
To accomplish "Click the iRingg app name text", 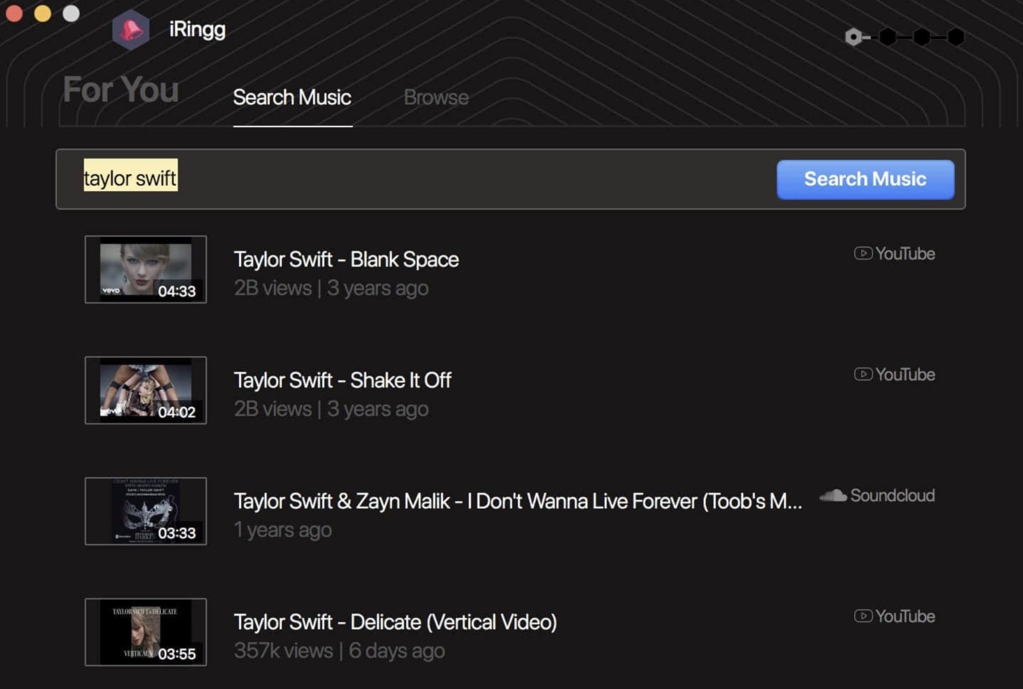I will 197,30.
